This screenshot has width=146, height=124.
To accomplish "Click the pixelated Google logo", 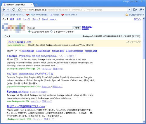I will tap(14, 28).
